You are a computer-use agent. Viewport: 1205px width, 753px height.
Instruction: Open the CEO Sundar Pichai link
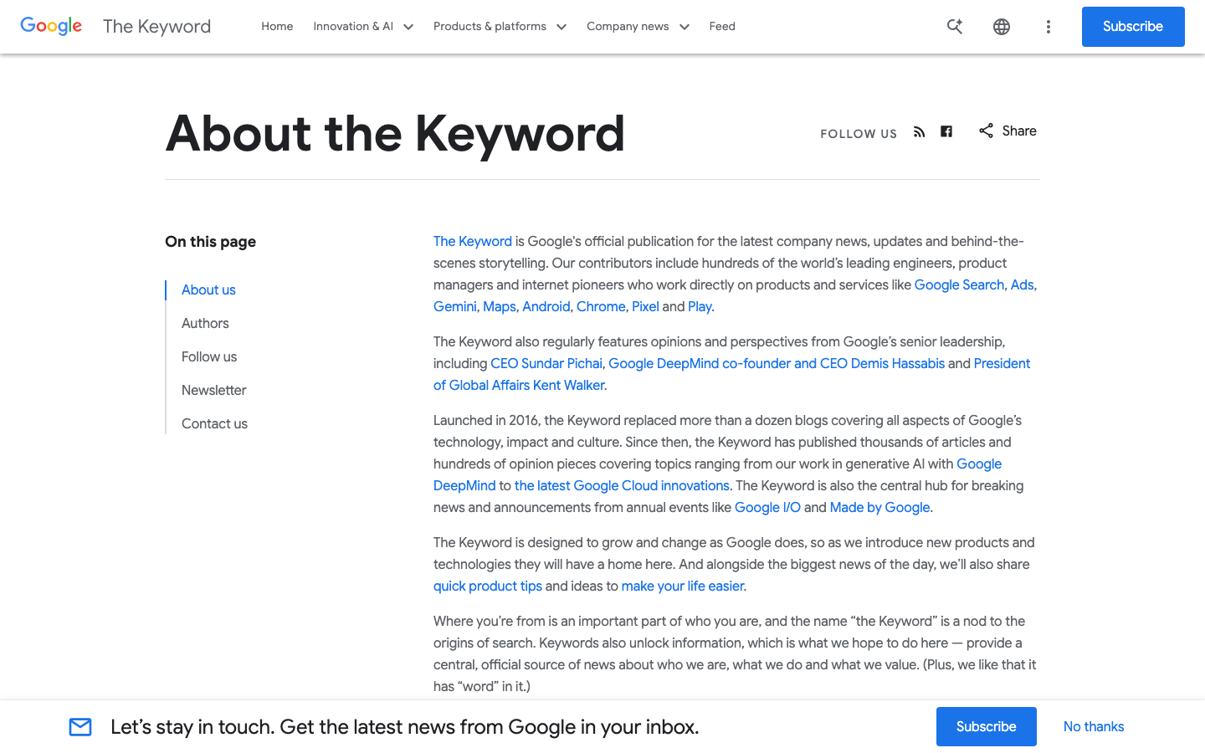546,363
